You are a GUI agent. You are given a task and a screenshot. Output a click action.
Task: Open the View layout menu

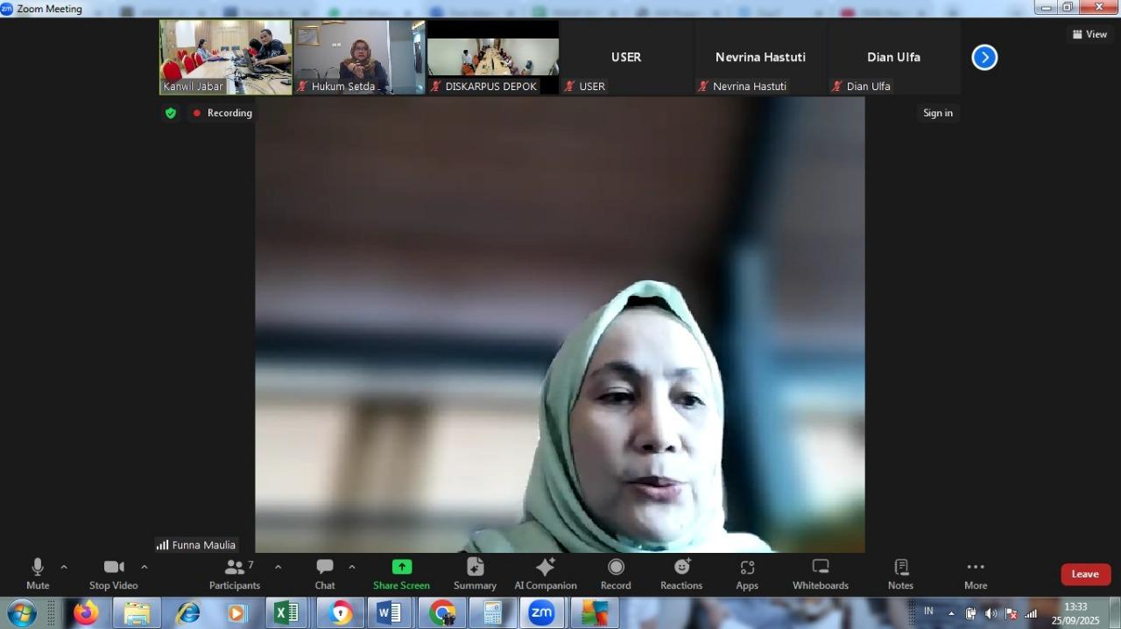[x=1089, y=34]
